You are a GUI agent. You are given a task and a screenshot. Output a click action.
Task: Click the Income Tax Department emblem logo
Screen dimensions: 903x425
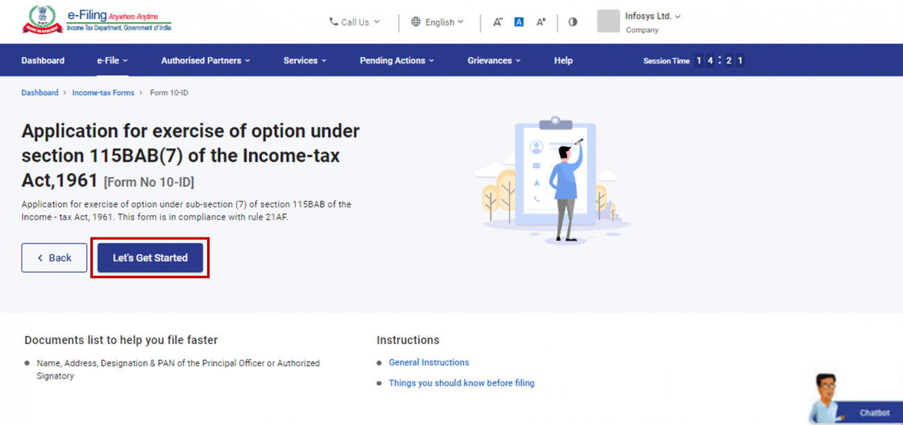coord(43,20)
